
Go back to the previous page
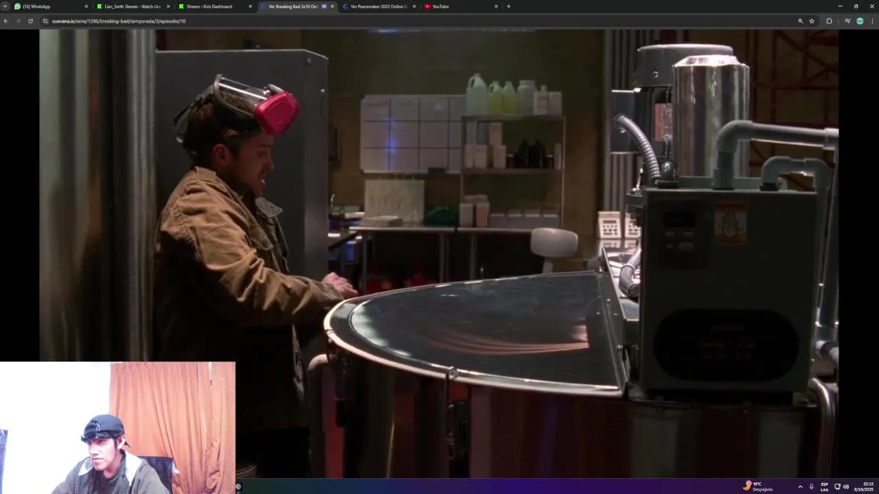pos(5,21)
